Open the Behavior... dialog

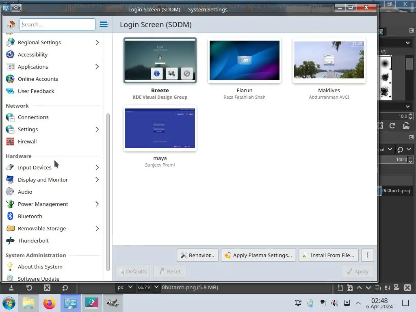pos(198,255)
